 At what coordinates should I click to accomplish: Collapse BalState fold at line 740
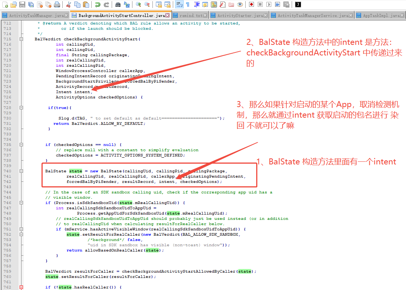(21, 171)
